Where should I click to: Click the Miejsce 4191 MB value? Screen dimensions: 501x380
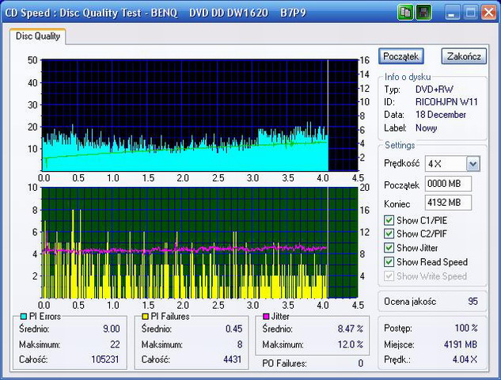coord(461,344)
